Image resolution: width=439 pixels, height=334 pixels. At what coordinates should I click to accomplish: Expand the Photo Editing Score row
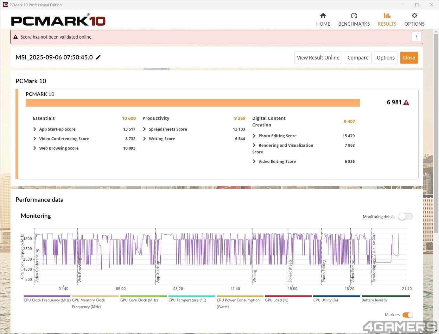(254, 136)
